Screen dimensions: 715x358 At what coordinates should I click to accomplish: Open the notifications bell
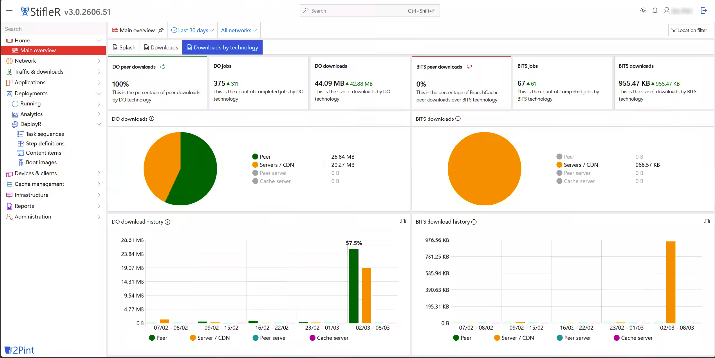[x=655, y=10]
